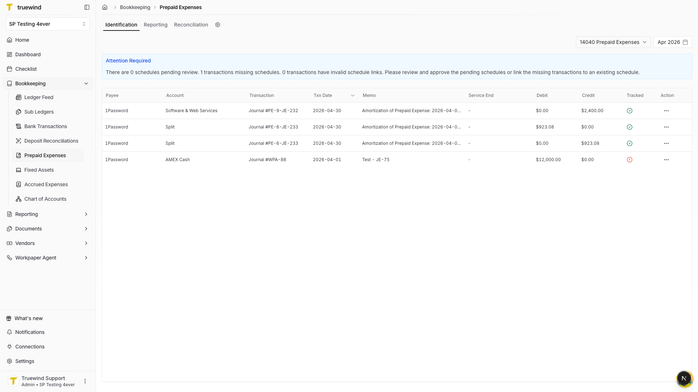
Task: Sort by Txn Date column arrow
Action: (x=352, y=95)
